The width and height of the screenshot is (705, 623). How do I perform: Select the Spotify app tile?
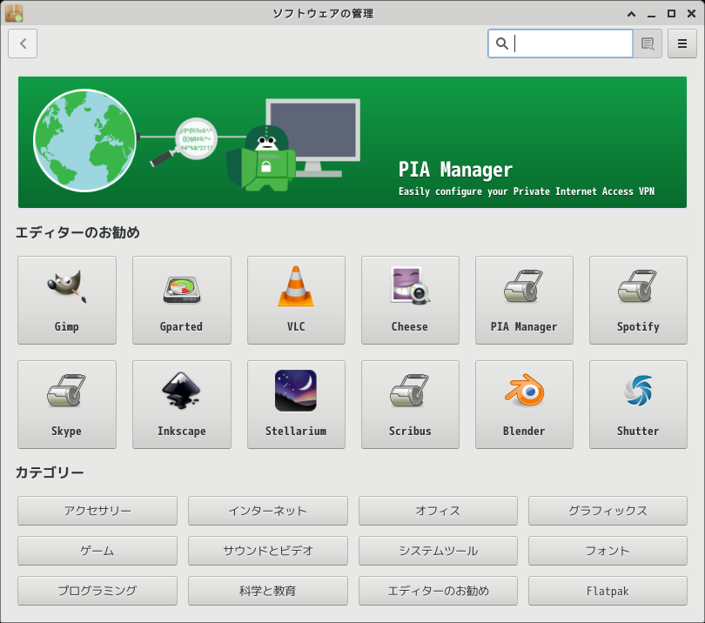point(638,300)
